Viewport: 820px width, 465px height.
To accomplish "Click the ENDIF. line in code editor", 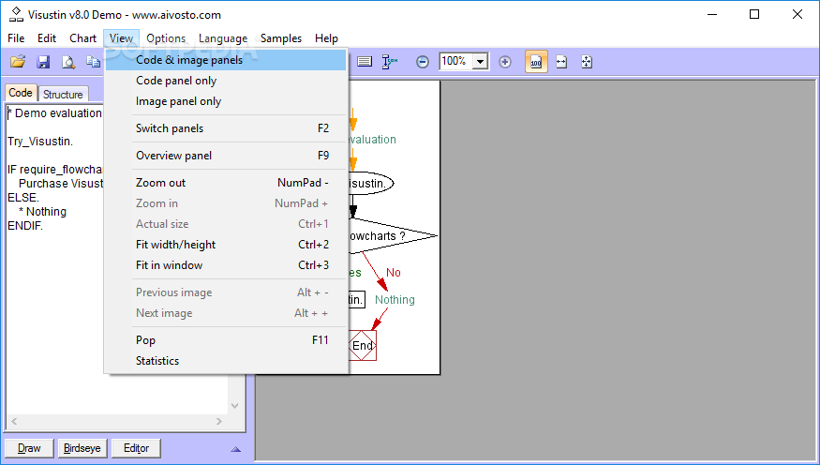I will [x=25, y=226].
